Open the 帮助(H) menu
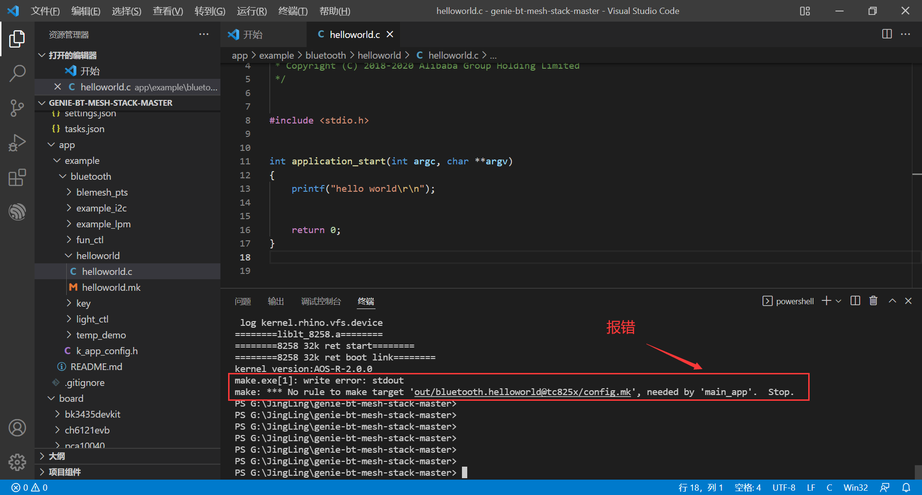This screenshot has height=495, width=922. [335, 11]
